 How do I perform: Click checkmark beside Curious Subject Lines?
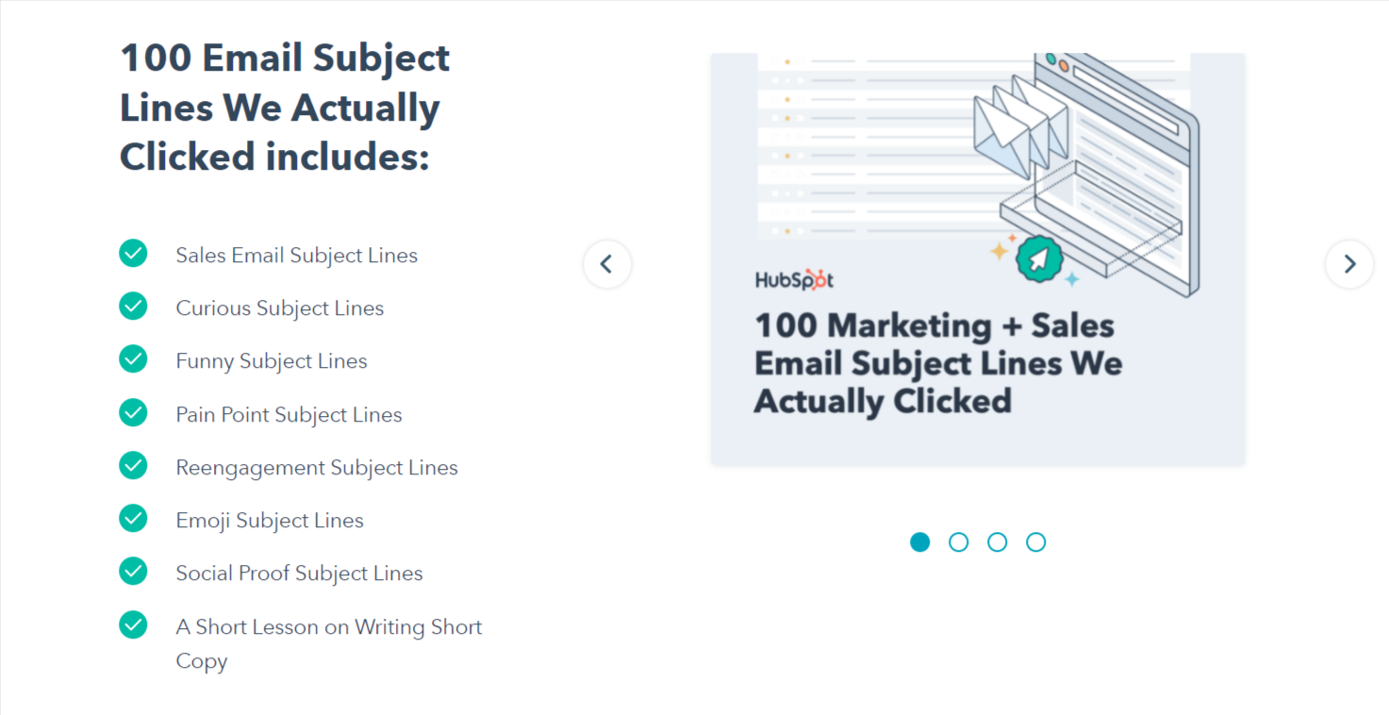133,306
